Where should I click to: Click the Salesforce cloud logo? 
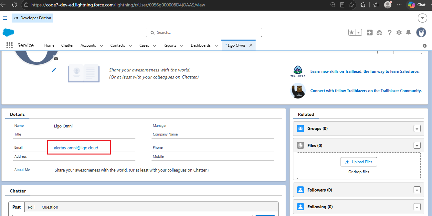[x=8, y=32]
